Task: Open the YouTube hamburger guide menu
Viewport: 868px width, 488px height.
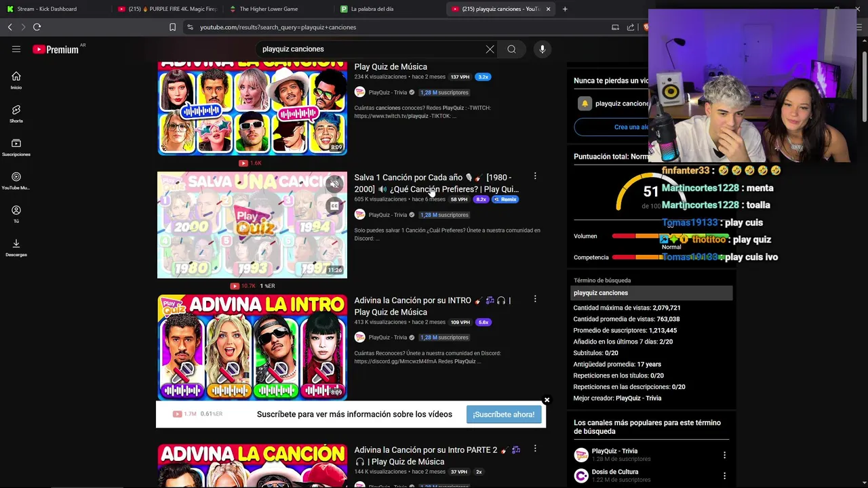Action: [16, 49]
